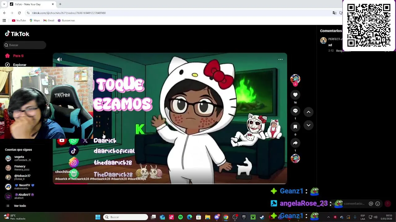Show hidden tray icons chevron
Viewport: 396px width, 222px height.
point(329,217)
